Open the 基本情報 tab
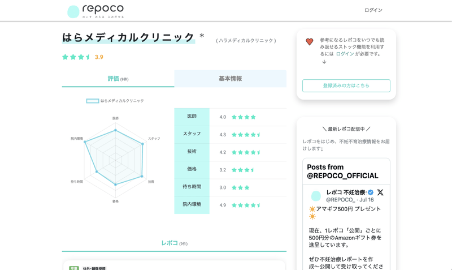452x270 pixels. point(231,79)
